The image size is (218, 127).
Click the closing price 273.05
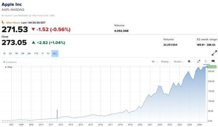(14, 43)
